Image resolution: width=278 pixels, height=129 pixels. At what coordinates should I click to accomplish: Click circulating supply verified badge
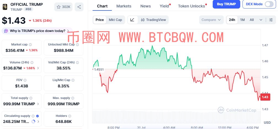(37, 116)
